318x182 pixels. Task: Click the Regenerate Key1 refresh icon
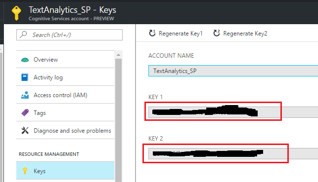tap(152, 33)
